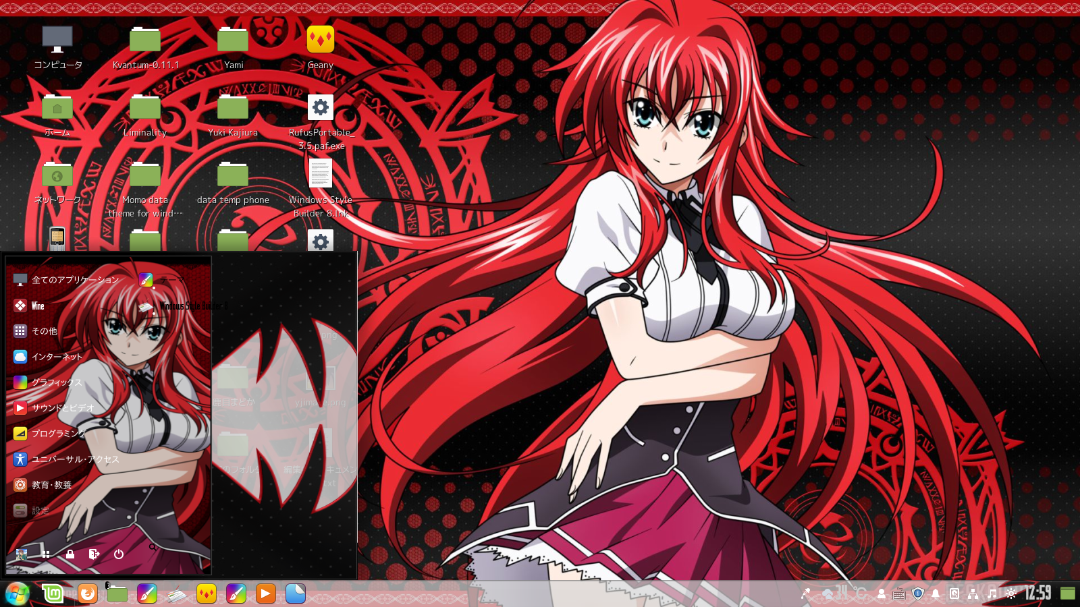The image size is (1080, 607).
Task: Open Geany from the taskbar
Action: [207, 594]
